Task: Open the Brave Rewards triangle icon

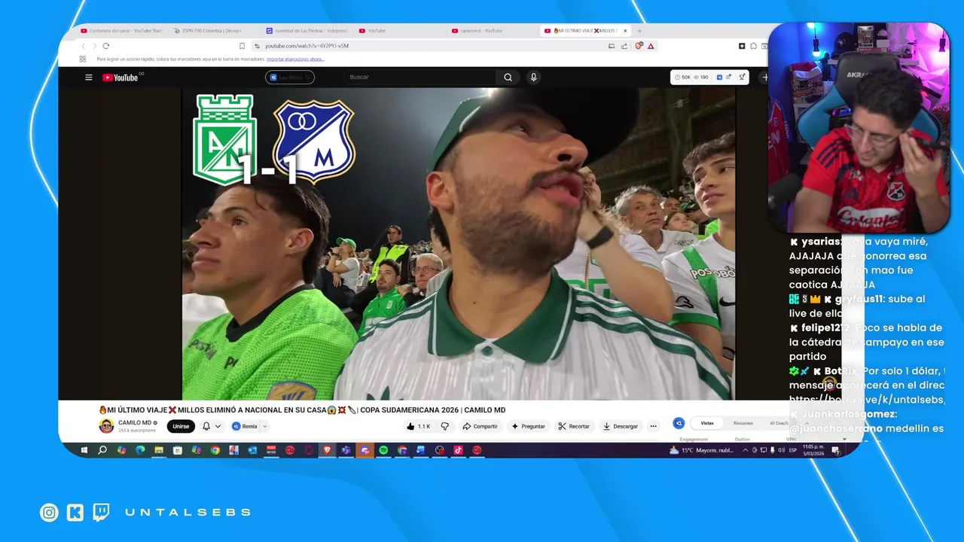Action: coord(651,46)
